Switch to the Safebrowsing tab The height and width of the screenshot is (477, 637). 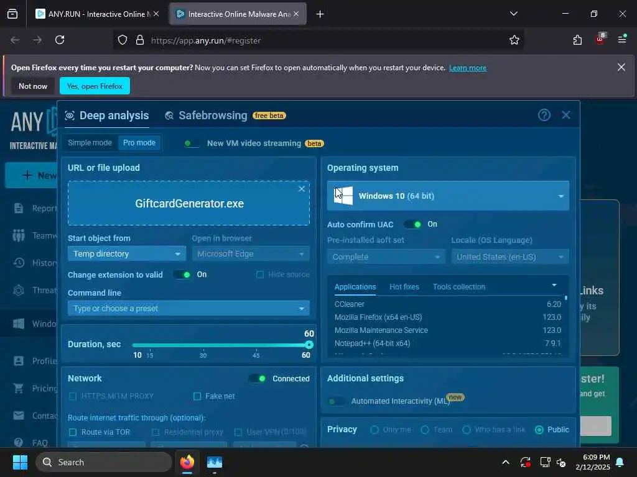coord(213,116)
